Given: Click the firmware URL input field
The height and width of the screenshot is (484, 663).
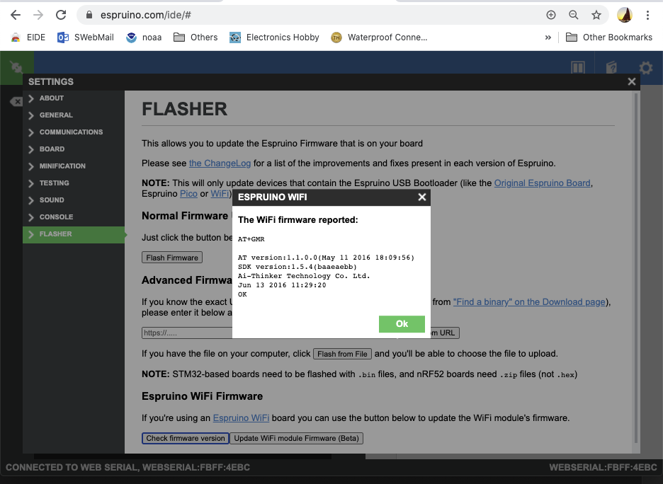Looking at the screenshot, I should [187, 333].
